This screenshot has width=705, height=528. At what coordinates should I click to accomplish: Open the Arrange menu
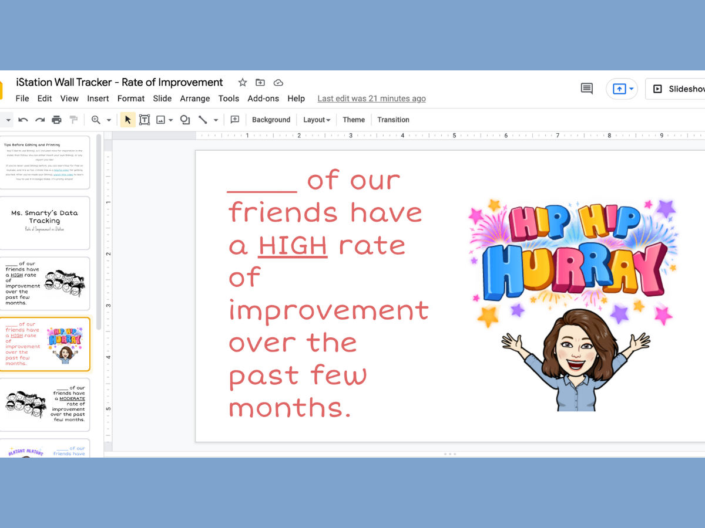[194, 99]
